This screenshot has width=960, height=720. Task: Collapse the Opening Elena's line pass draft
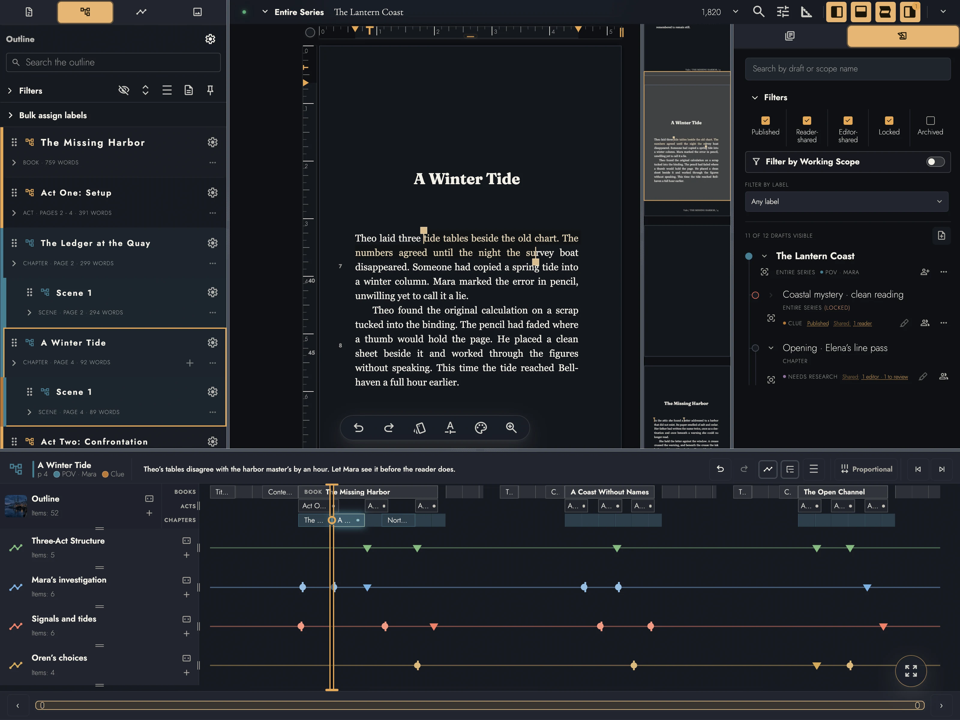(x=771, y=348)
